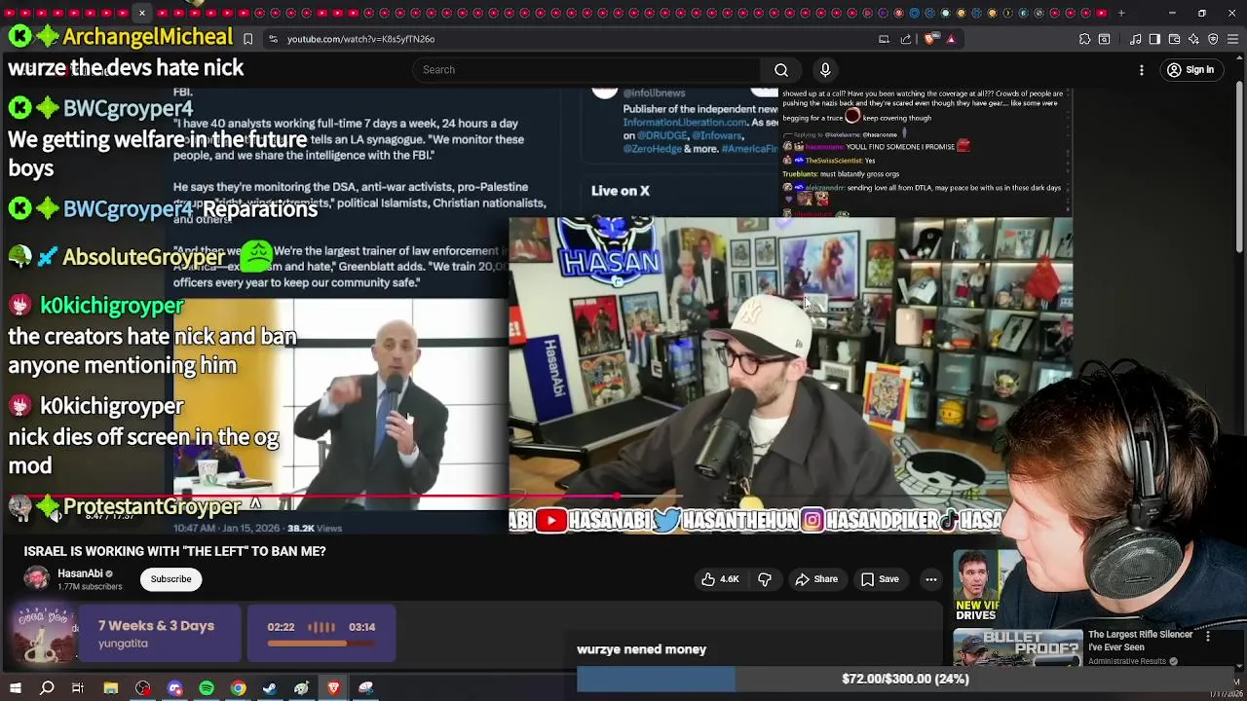Click the YouTube search magnifier button
Screen dimensions: 1247x701
[x=780, y=70]
